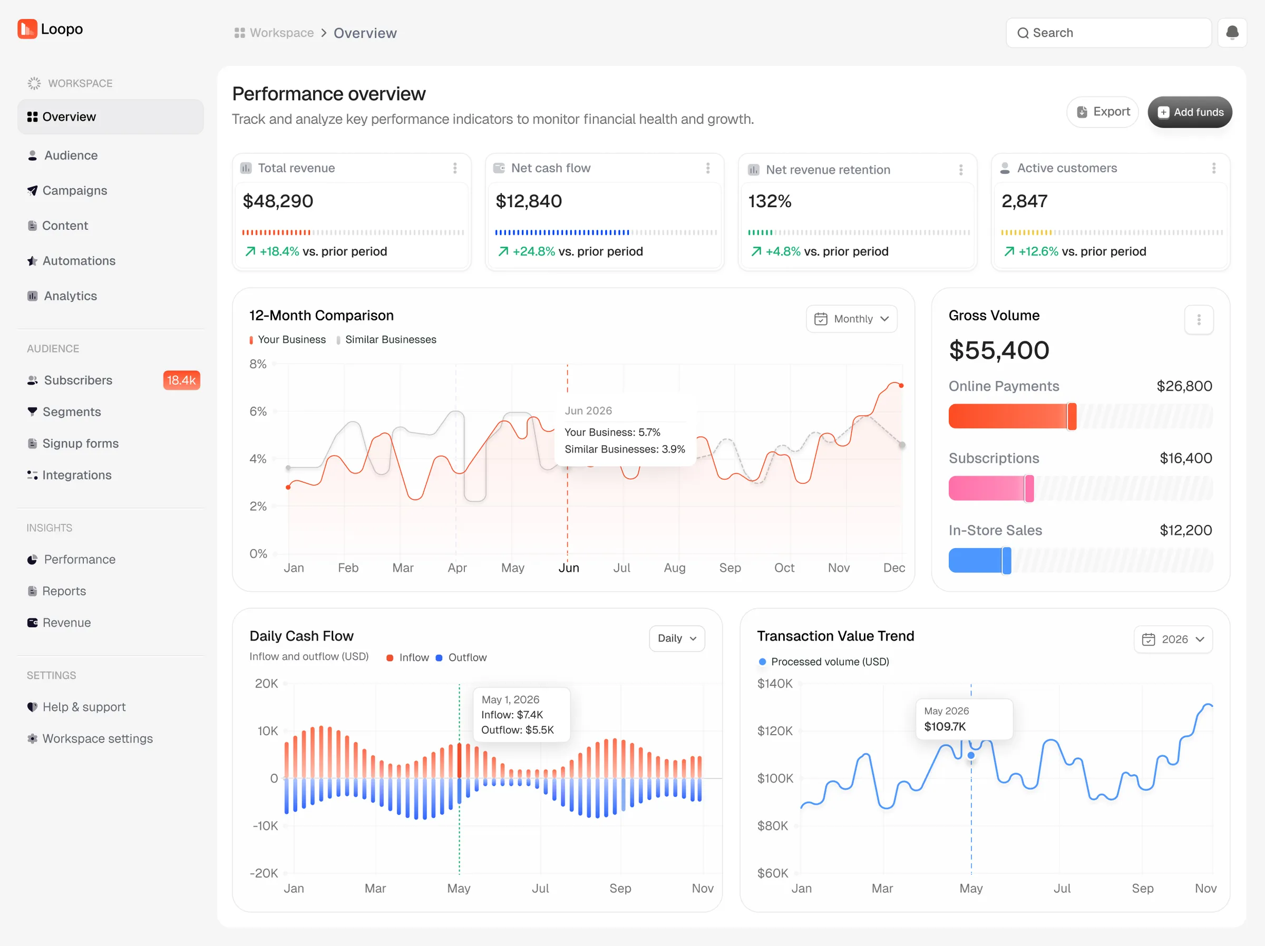Screen dimensions: 1265x946
Task: Click the Workspace grid icon in breadcrumb
Action: [240, 33]
